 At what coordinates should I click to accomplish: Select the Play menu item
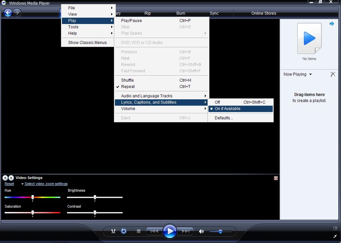(88, 20)
